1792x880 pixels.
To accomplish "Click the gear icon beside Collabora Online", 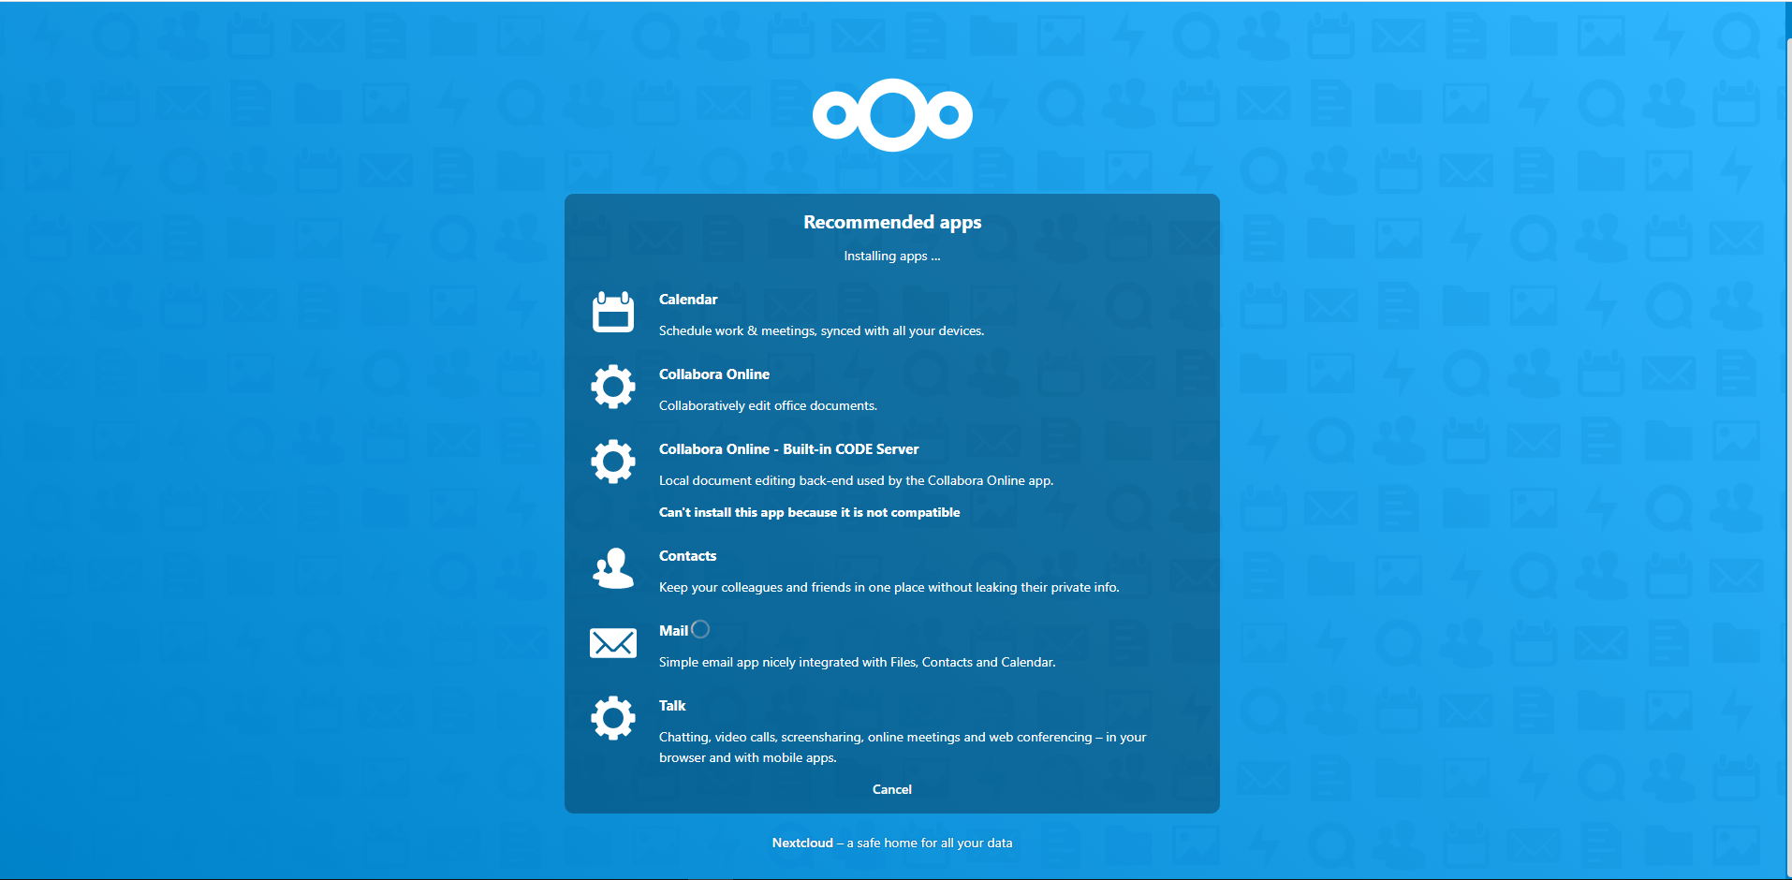I will pyautogui.click(x=613, y=387).
